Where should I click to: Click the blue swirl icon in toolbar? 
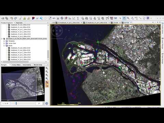(x=41, y=18)
